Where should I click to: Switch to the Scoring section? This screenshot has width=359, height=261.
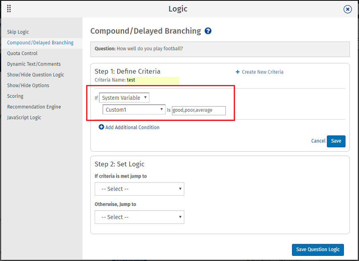tap(15, 96)
